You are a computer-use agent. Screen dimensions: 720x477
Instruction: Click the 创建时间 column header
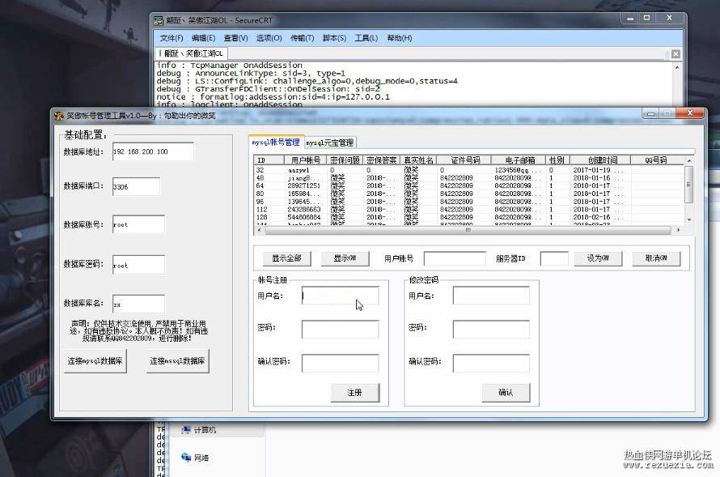(600, 160)
